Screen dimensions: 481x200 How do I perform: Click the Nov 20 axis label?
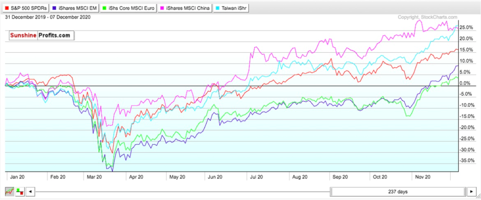[423, 177]
